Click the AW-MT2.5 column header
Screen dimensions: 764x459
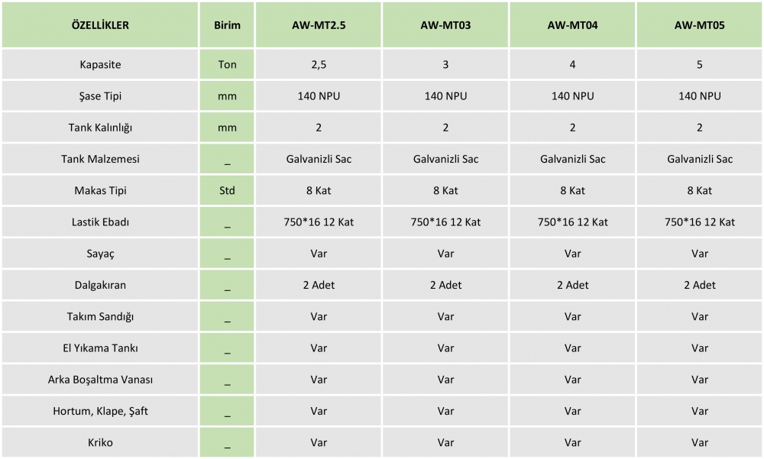pos(319,25)
